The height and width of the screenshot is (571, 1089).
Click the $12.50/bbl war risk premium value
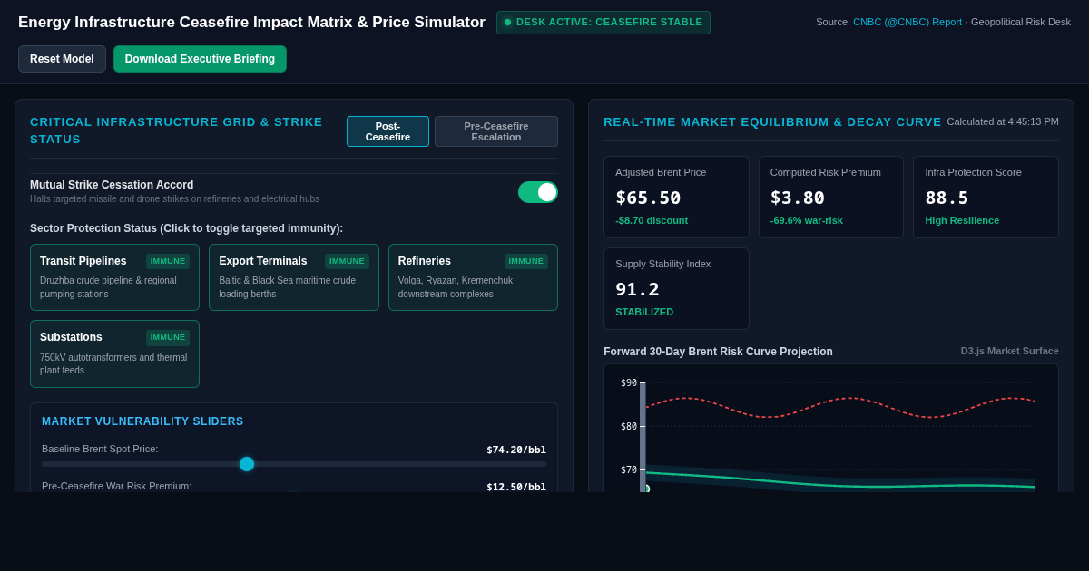[x=516, y=487]
